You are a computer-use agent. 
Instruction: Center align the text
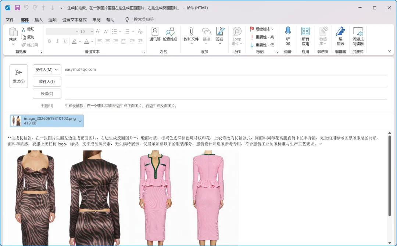tap(108, 41)
